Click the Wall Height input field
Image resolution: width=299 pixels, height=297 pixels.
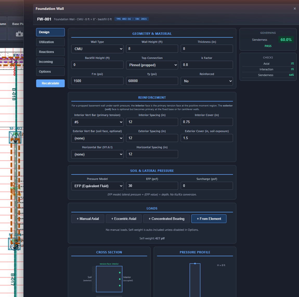pyautogui.click(x=152, y=49)
